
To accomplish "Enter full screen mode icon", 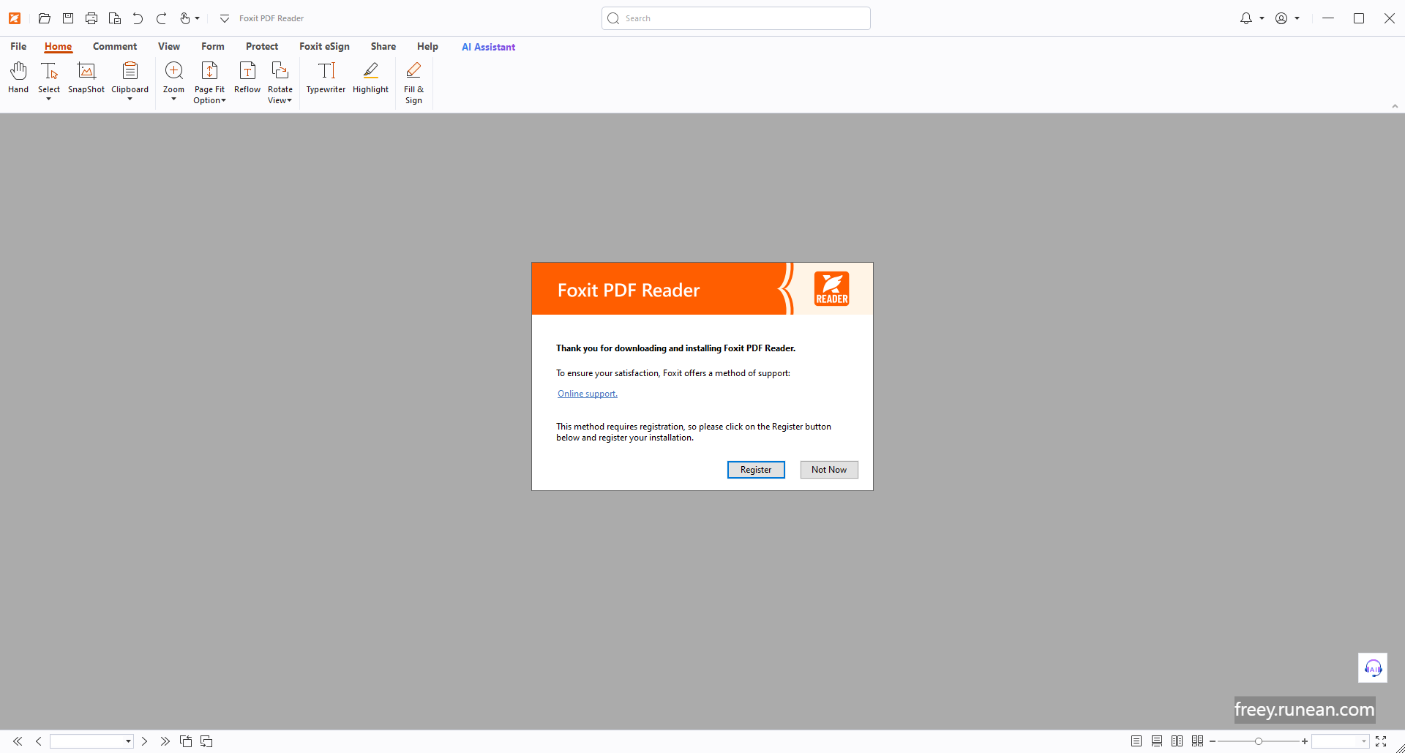I will (x=1381, y=741).
